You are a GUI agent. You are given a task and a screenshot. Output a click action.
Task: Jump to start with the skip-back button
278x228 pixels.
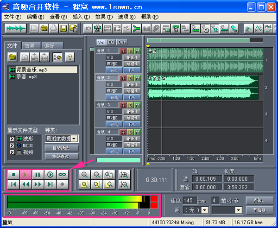pyautogui.click(x=13, y=184)
